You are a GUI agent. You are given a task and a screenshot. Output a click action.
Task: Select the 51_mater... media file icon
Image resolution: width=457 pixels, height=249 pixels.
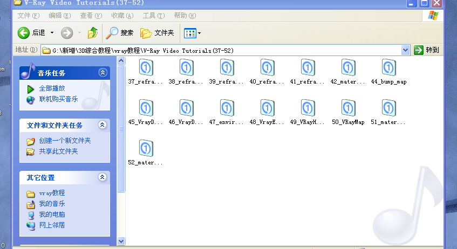click(389, 108)
